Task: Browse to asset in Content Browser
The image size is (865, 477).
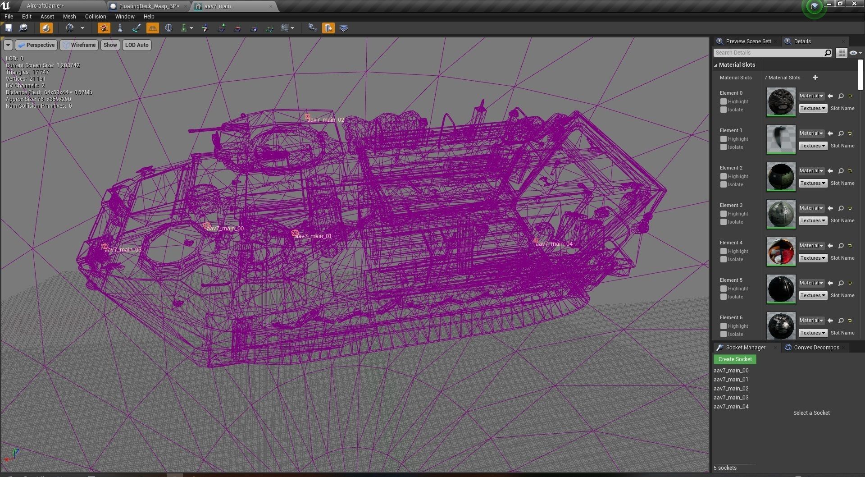Action: [23, 28]
